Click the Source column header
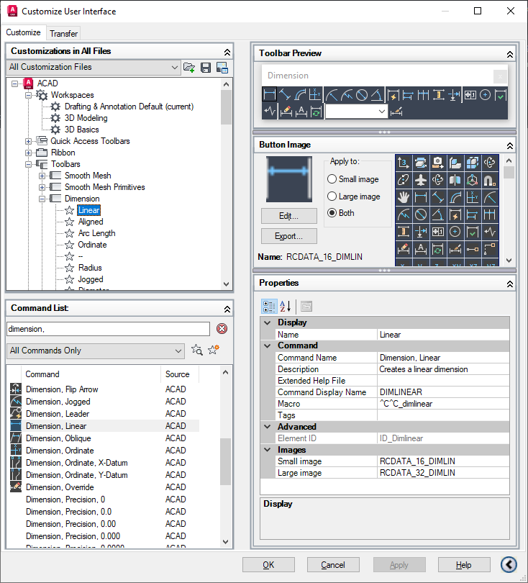Viewport: 528px width, 583px height. pyautogui.click(x=180, y=374)
